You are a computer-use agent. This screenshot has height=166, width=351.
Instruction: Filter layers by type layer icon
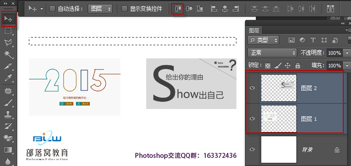click(x=313, y=40)
